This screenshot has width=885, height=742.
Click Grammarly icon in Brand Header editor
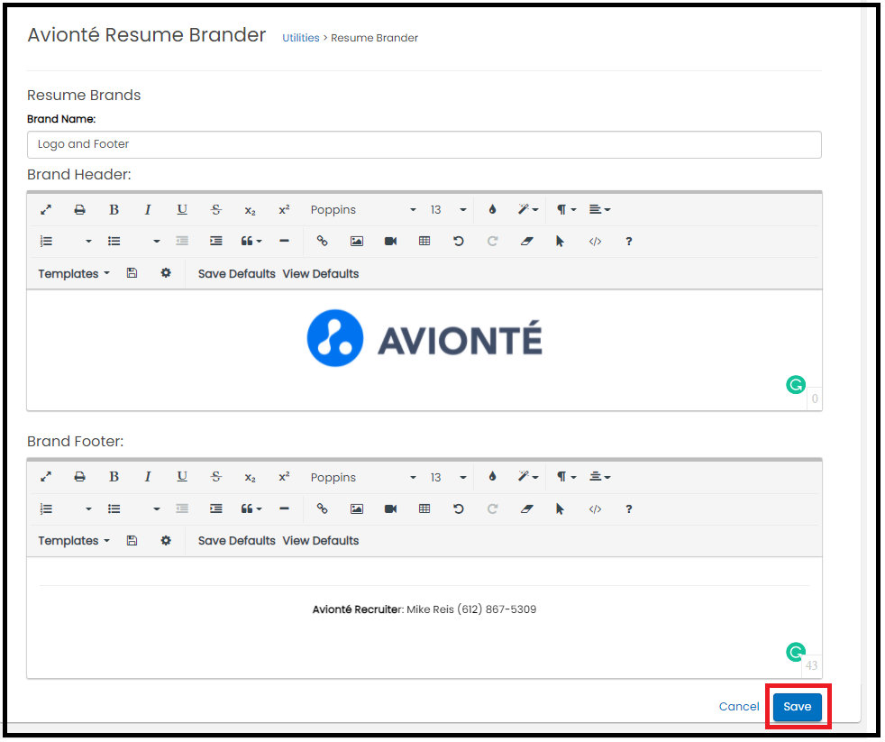click(x=795, y=385)
